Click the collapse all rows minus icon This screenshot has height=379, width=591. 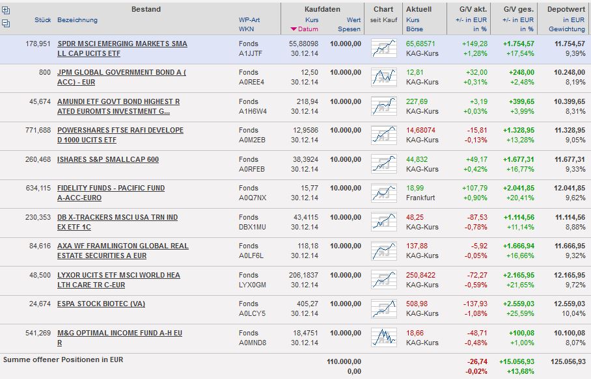6,23
